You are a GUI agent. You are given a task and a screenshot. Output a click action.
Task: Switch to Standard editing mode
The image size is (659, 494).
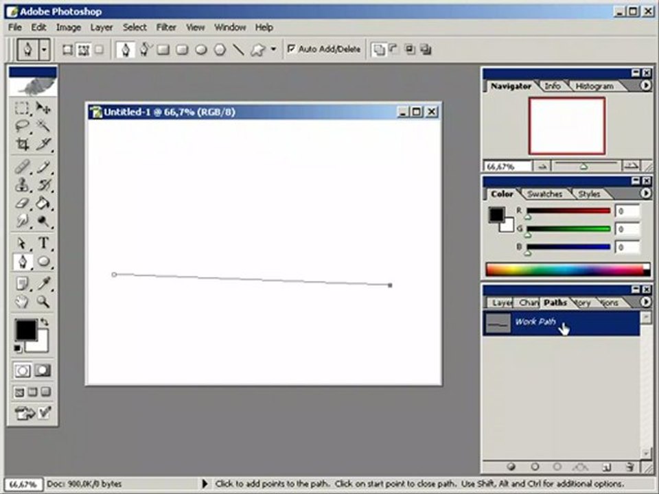(x=22, y=371)
